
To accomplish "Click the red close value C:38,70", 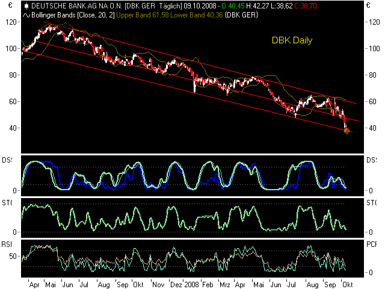I will pyautogui.click(x=306, y=6).
